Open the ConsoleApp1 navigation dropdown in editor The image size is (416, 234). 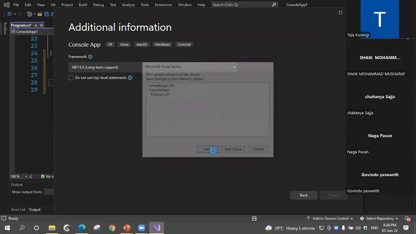tap(32, 32)
